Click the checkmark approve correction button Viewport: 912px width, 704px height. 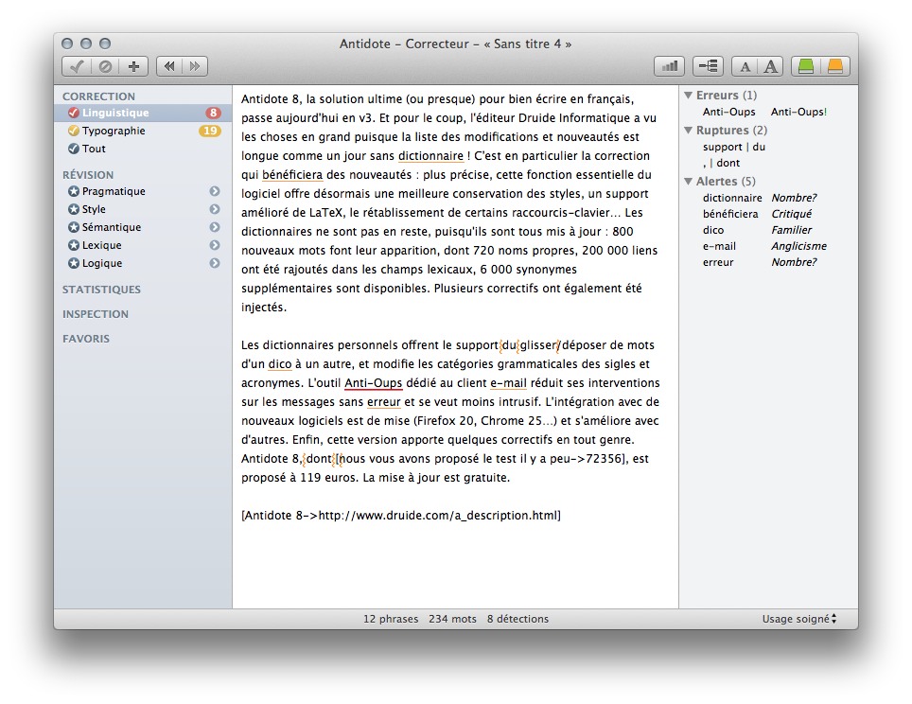click(x=77, y=66)
